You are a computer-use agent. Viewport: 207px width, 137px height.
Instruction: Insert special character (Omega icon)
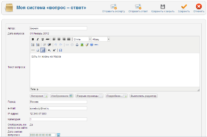pos(60,50)
